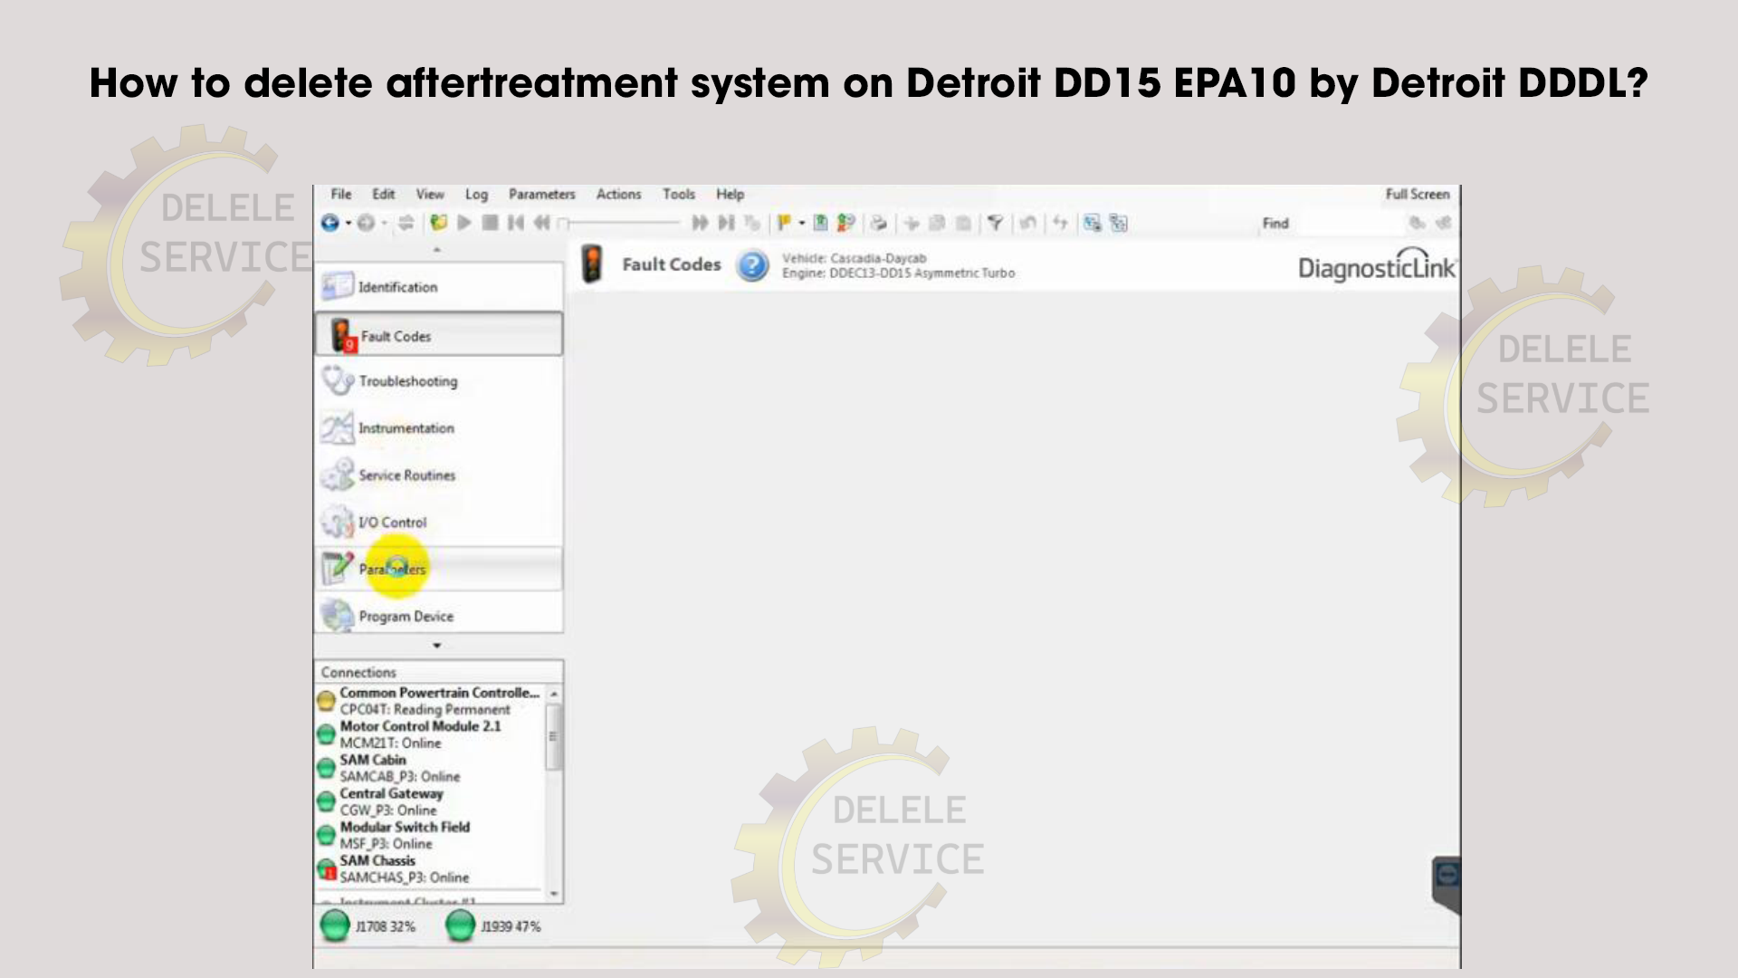Open the Tools menu
Screen dimensions: 1738x978
point(678,194)
